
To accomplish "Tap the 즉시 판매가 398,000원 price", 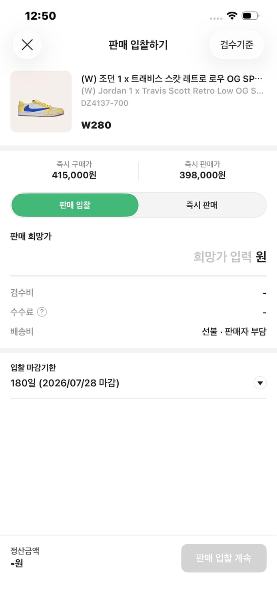I will pyautogui.click(x=202, y=175).
